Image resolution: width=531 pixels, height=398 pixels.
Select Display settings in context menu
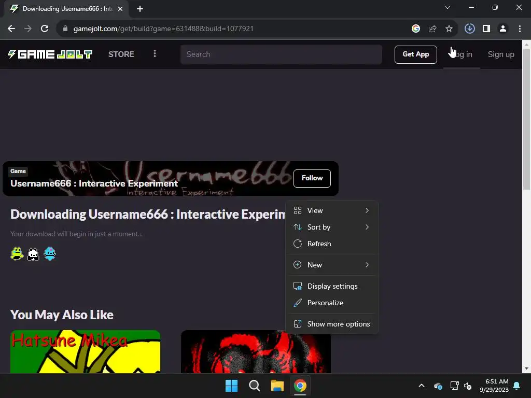pyautogui.click(x=332, y=286)
